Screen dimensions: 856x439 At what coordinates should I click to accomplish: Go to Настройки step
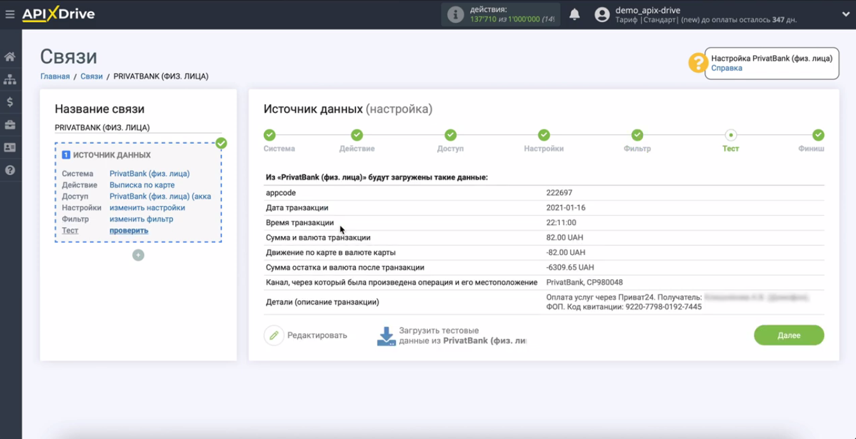tap(544, 134)
